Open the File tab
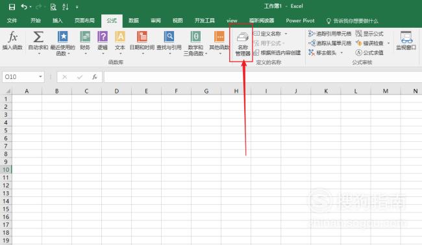Viewport: 422px width, 245px height. pos(12,21)
